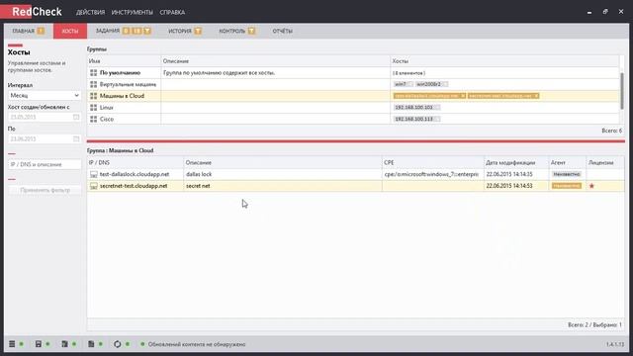Viewport: 633px width, 356px height.
Task: Open the ОТЧЁТЫ tab
Action: [x=282, y=31]
